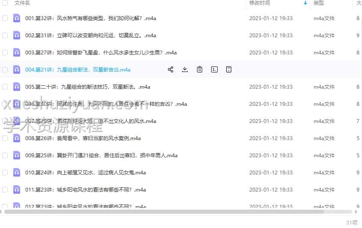Click the audio icon of file 006
Viewport: 362px width, 228px height.
pyautogui.click(x=17, y=104)
